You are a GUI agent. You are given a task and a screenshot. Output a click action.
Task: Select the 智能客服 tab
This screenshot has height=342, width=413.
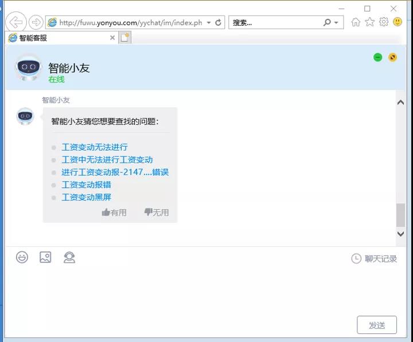(x=61, y=38)
